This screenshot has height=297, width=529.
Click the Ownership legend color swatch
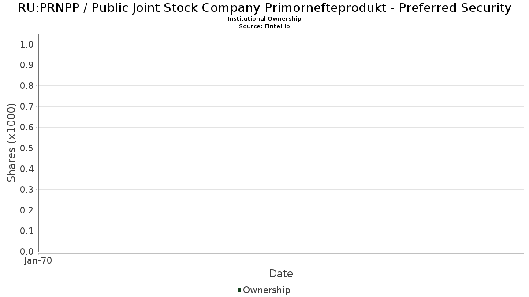[x=240, y=290]
